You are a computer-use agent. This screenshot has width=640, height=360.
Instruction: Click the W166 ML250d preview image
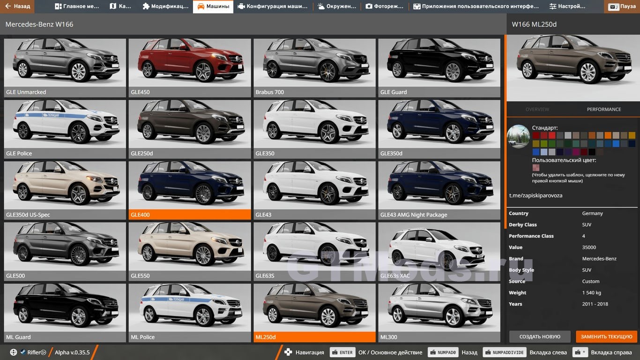(573, 67)
